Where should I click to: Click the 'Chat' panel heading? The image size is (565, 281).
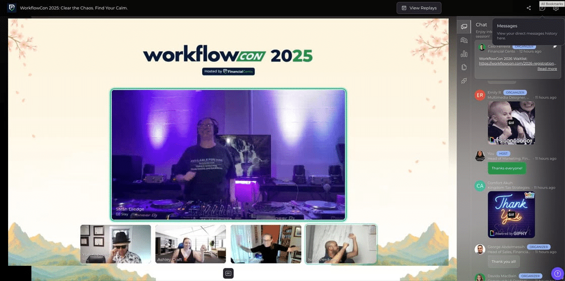tap(481, 25)
